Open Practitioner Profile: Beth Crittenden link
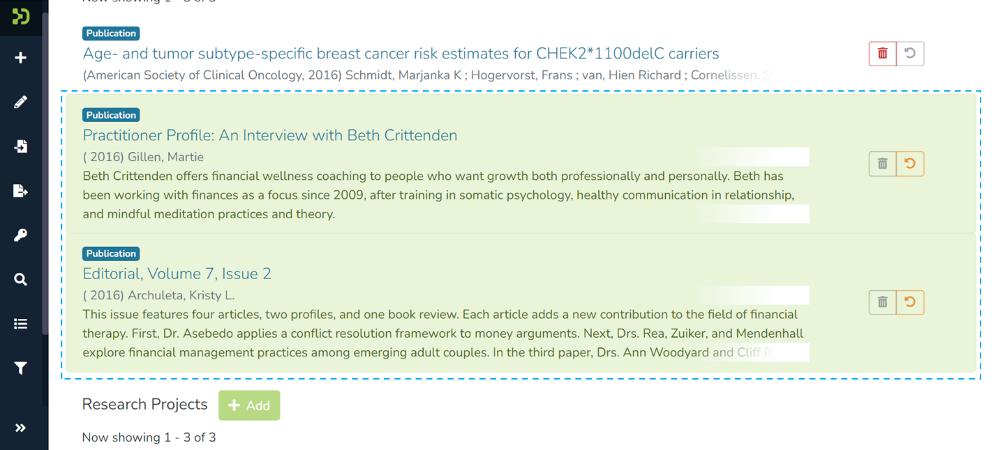The width and height of the screenshot is (998, 450). click(x=270, y=135)
